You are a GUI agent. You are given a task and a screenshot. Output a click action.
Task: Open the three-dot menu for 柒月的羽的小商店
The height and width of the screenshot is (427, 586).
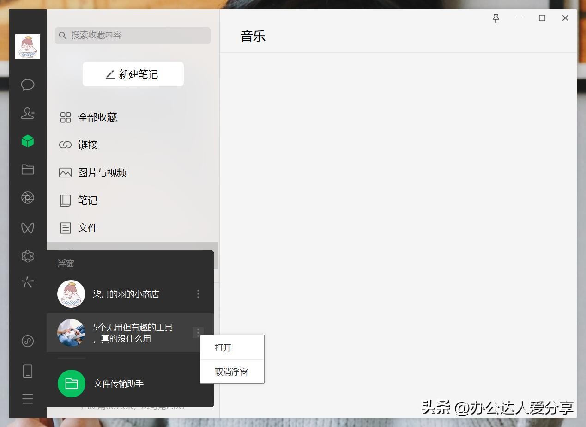[x=198, y=293]
